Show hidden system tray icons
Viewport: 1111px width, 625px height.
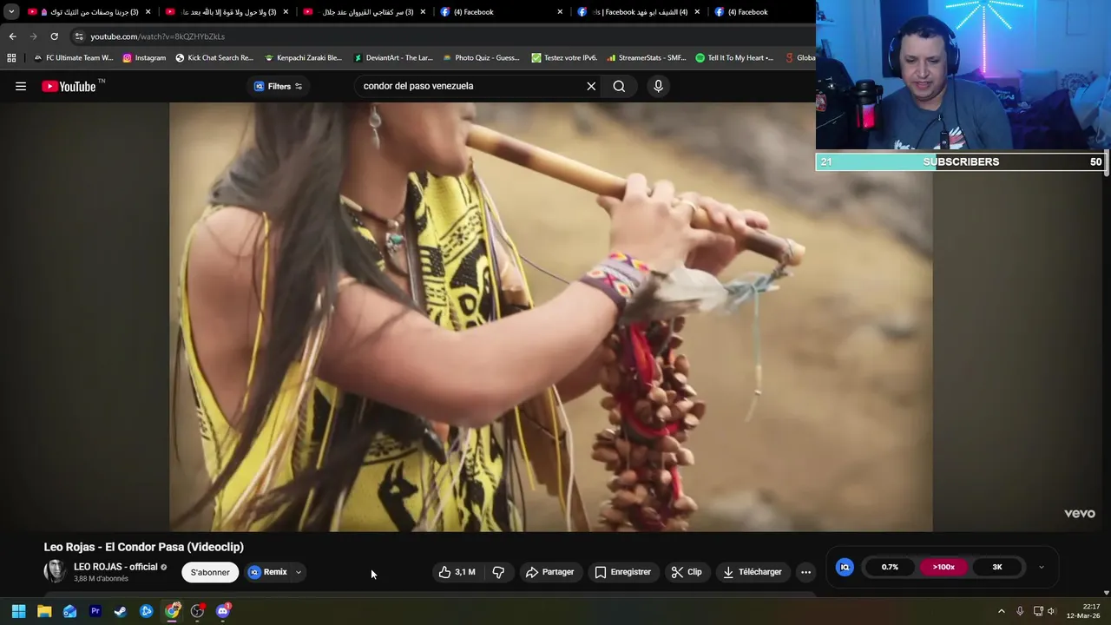(x=1001, y=611)
